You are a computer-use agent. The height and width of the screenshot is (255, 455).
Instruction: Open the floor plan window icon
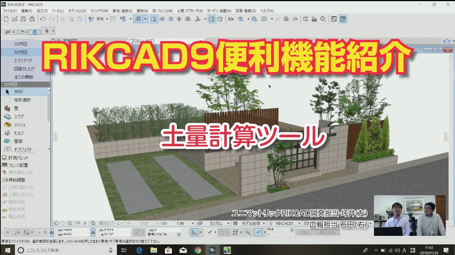click(334, 19)
